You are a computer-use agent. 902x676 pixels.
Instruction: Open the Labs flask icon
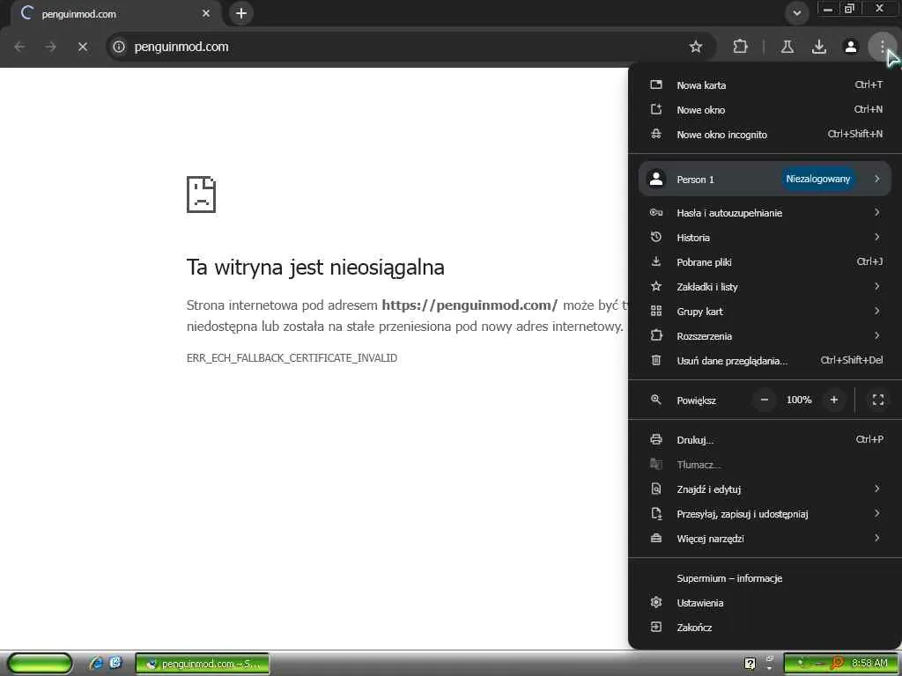[x=787, y=47]
